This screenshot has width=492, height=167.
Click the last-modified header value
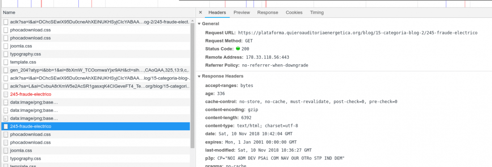pos(275,150)
